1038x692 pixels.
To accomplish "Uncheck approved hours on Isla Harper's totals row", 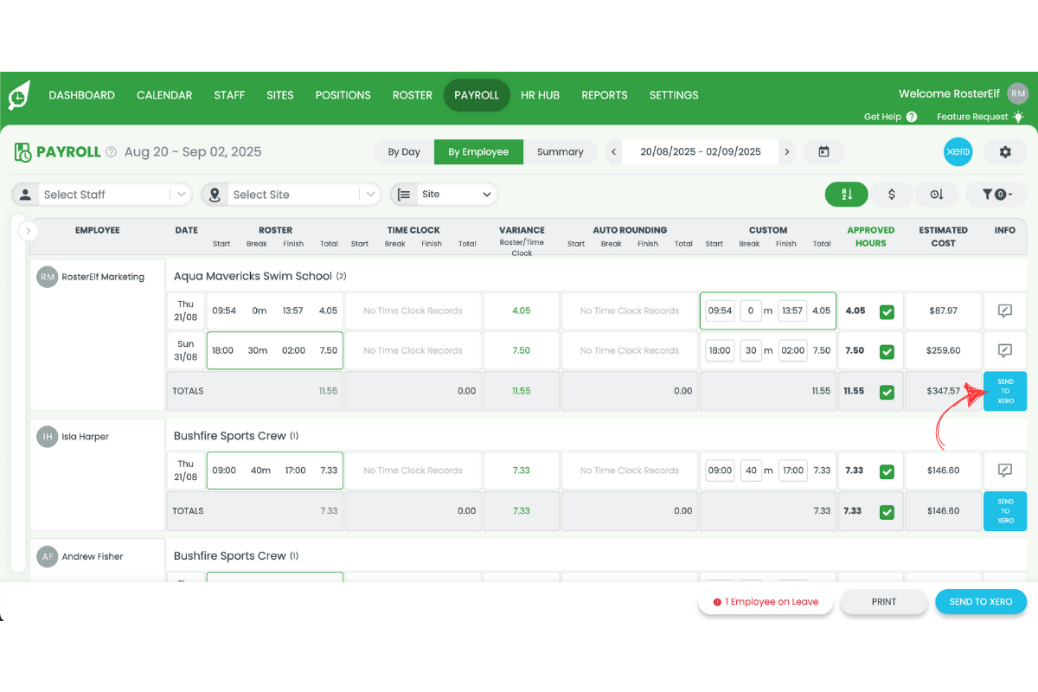I will [x=887, y=511].
